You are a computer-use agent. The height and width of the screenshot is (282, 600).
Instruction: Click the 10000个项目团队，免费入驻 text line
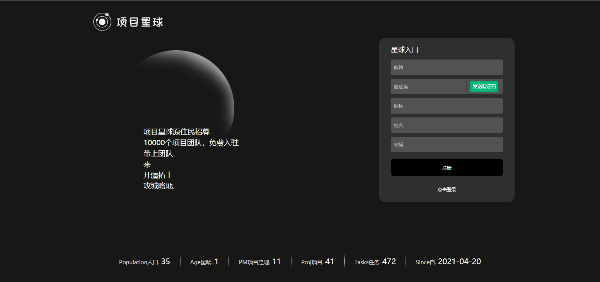tap(191, 143)
